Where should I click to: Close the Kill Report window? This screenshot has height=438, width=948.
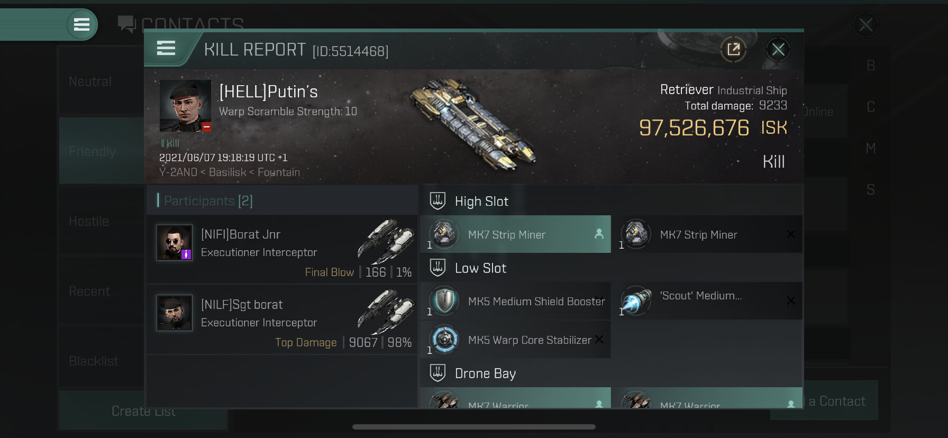(778, 50)
